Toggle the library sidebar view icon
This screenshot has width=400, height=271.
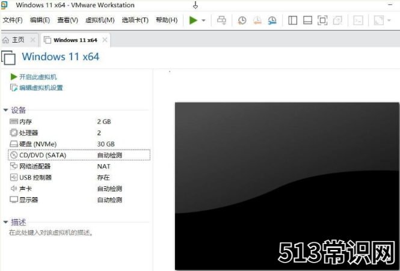click(x=292, y=20)
